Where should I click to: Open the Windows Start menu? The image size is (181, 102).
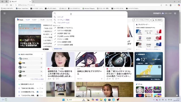tap(63, 100)
